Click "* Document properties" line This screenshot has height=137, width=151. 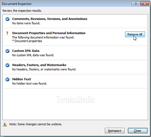[27, 41]
